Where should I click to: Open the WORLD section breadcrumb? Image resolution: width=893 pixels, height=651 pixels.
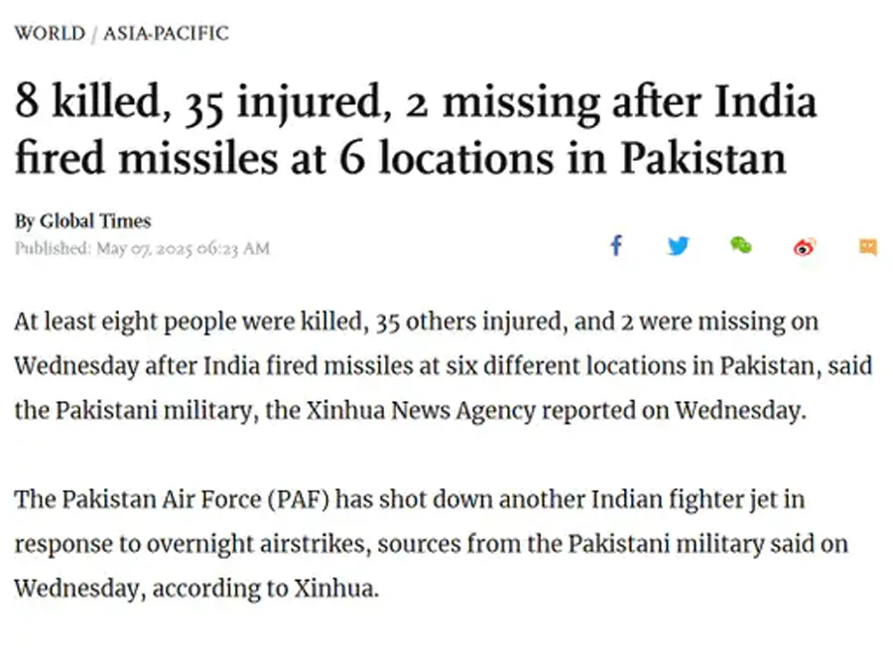point(50,34)
